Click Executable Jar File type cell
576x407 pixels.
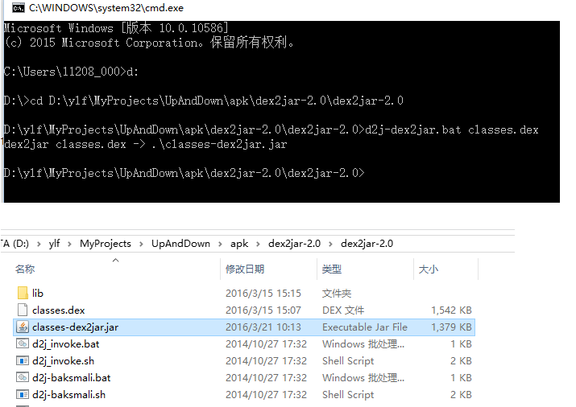365,327
